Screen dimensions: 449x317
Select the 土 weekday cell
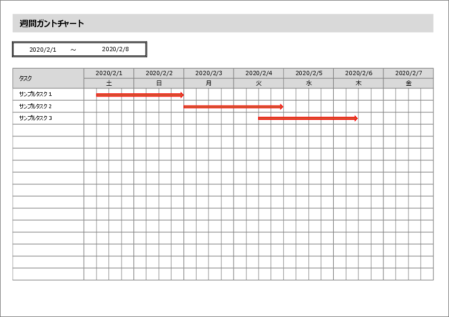click(109, 83)
